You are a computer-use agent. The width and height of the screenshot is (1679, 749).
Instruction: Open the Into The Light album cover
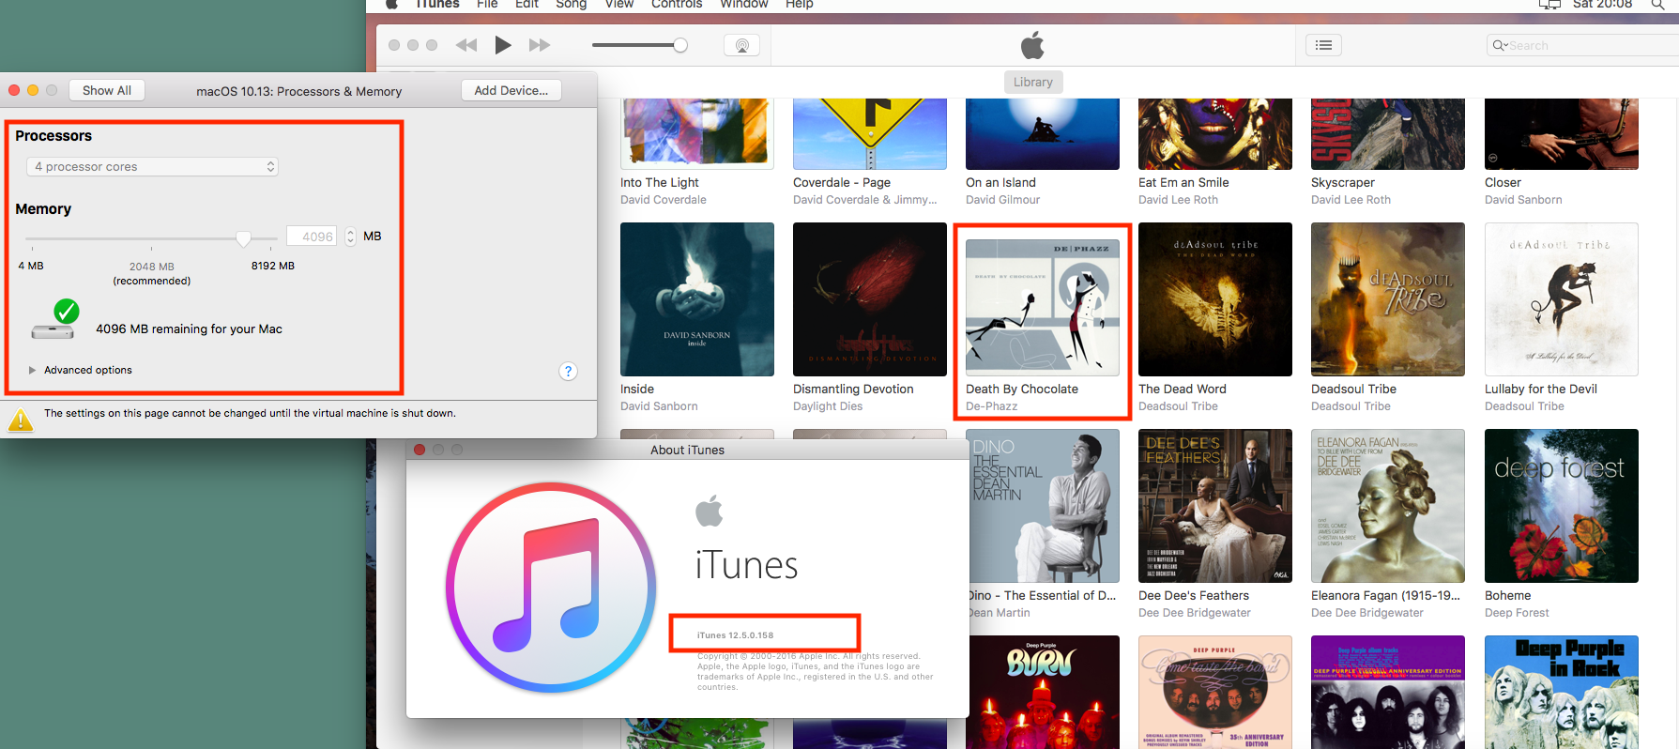[x=697, y=133]
